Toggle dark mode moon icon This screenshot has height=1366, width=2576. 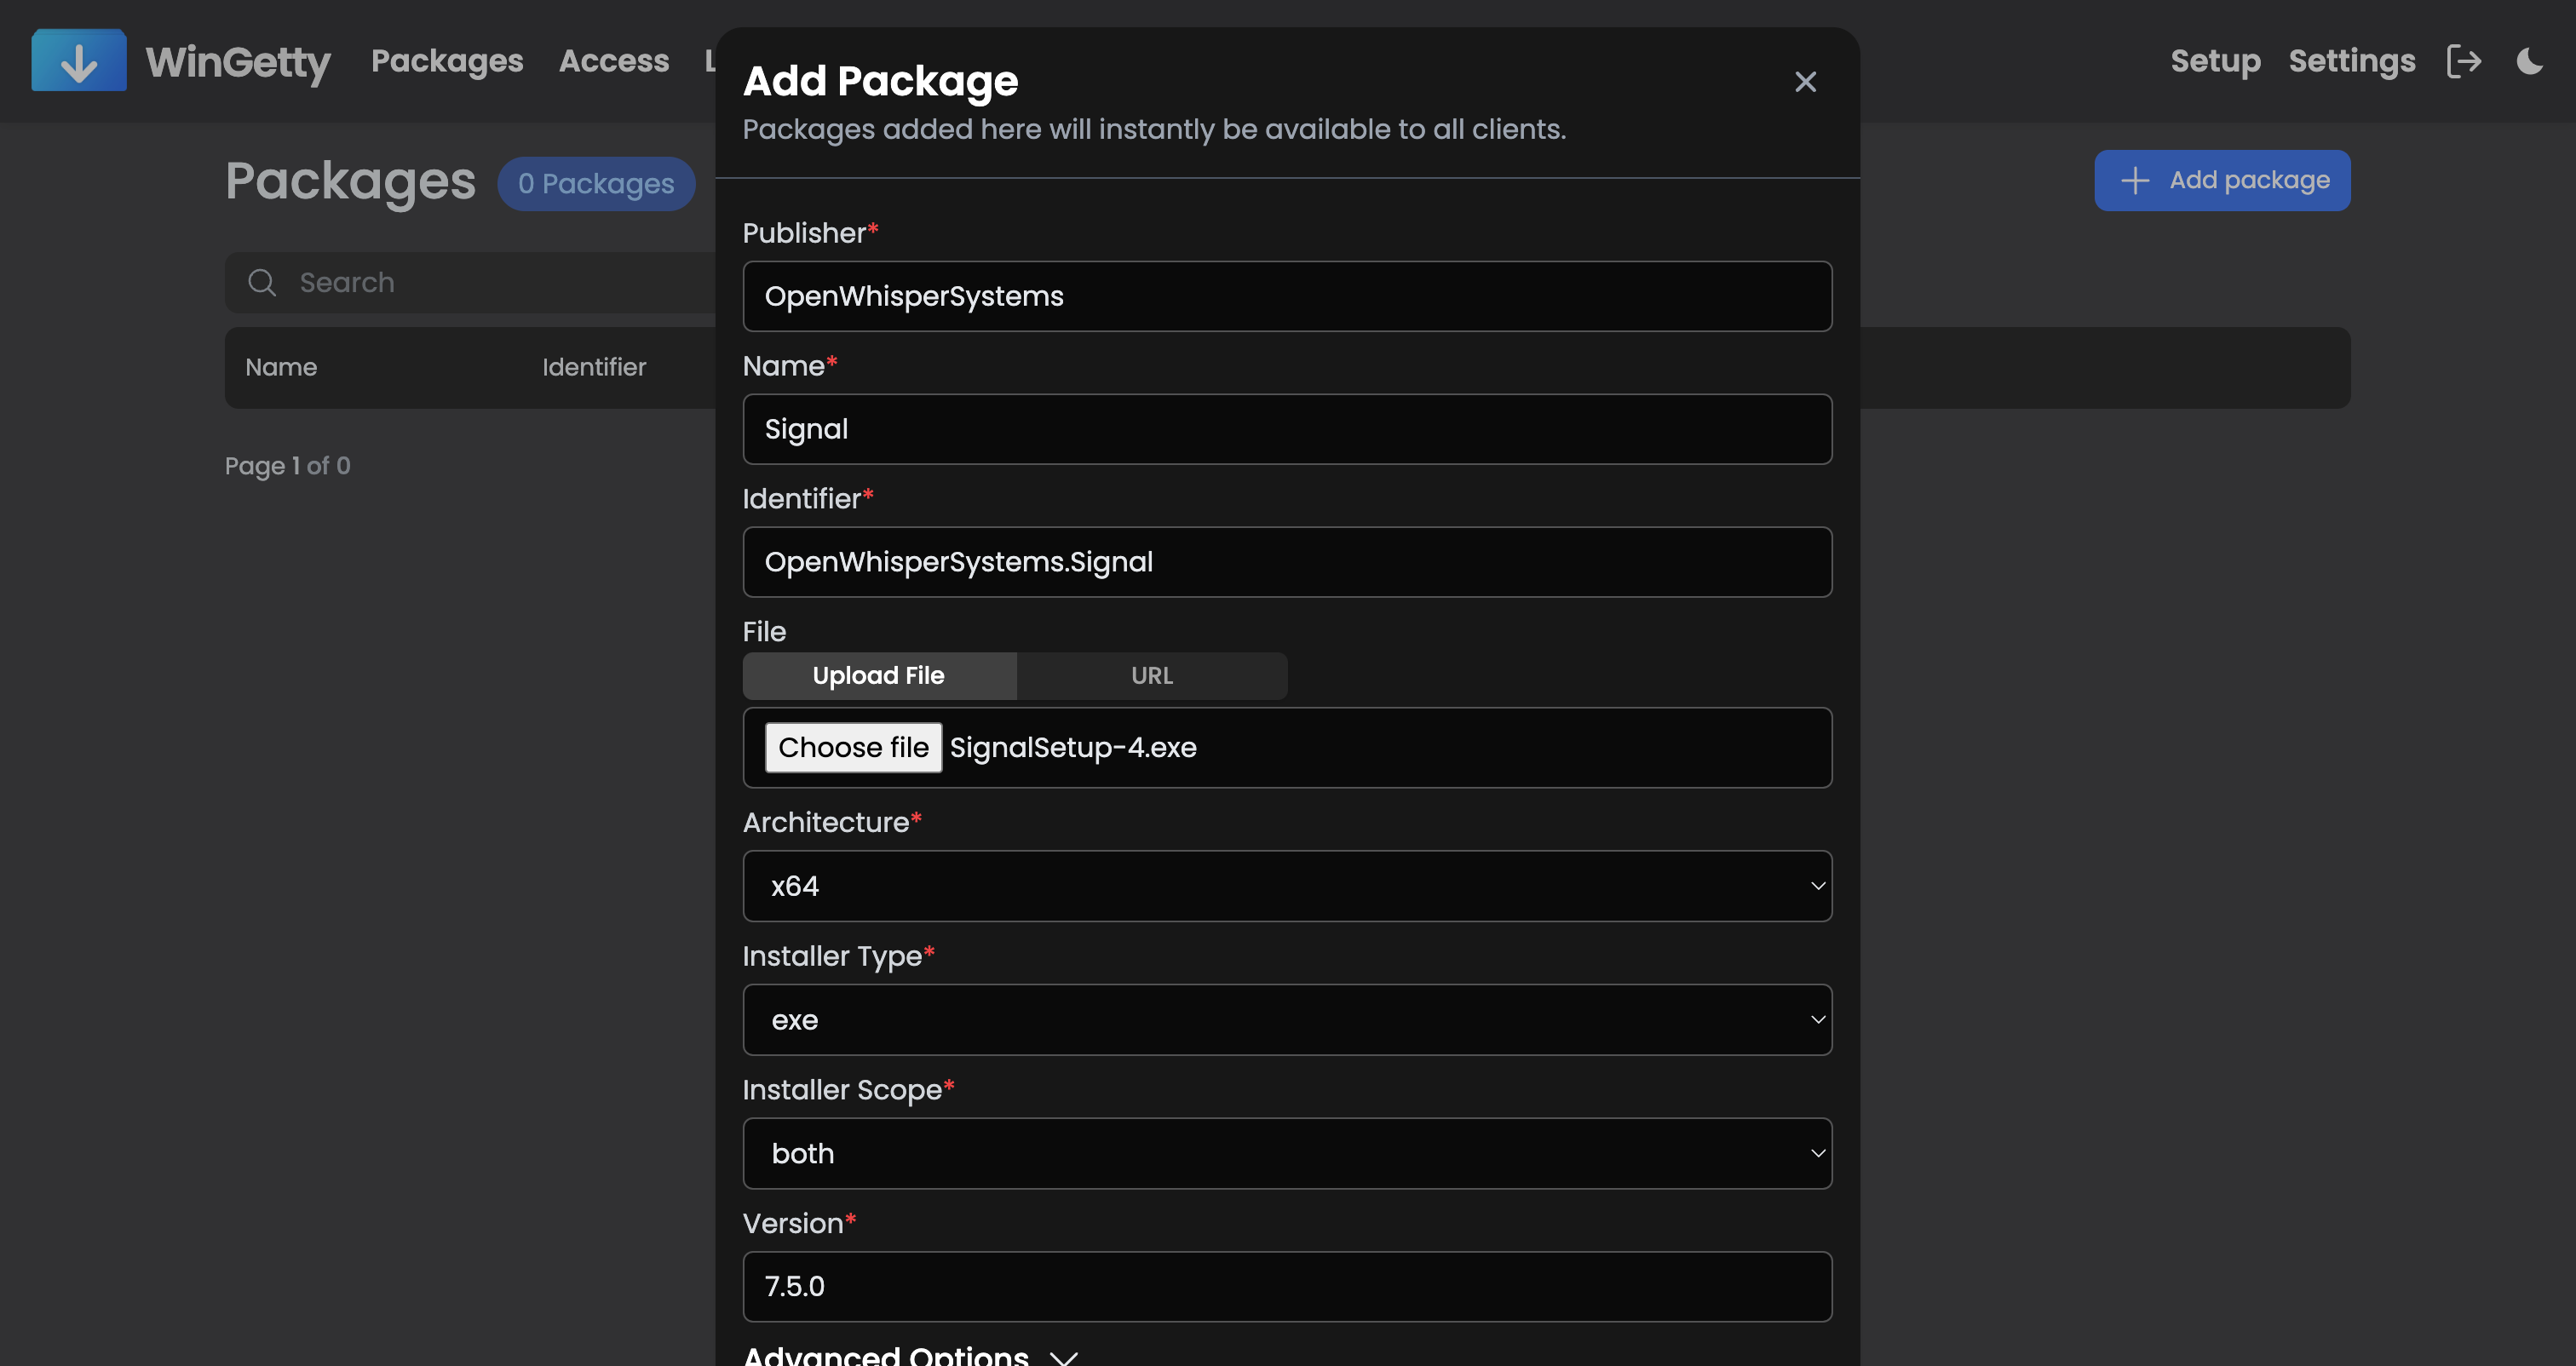coord(2530,61)
